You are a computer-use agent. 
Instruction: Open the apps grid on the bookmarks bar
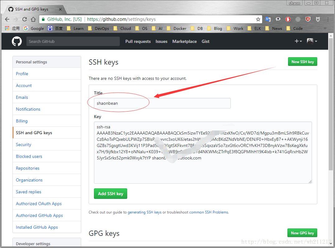click(7, 28)
